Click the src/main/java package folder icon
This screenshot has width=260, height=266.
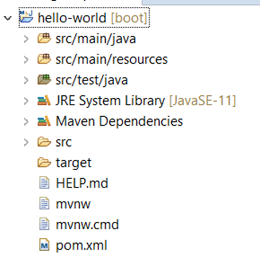point(44,38)
